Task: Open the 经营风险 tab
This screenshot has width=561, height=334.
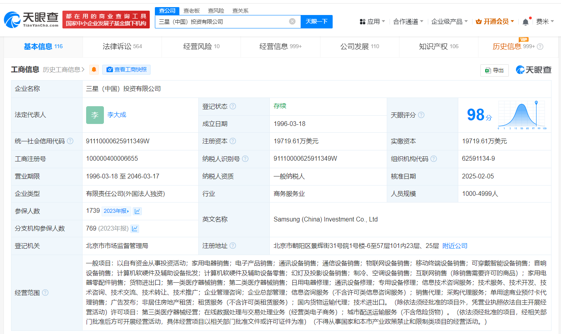Action: coord(201,47)
